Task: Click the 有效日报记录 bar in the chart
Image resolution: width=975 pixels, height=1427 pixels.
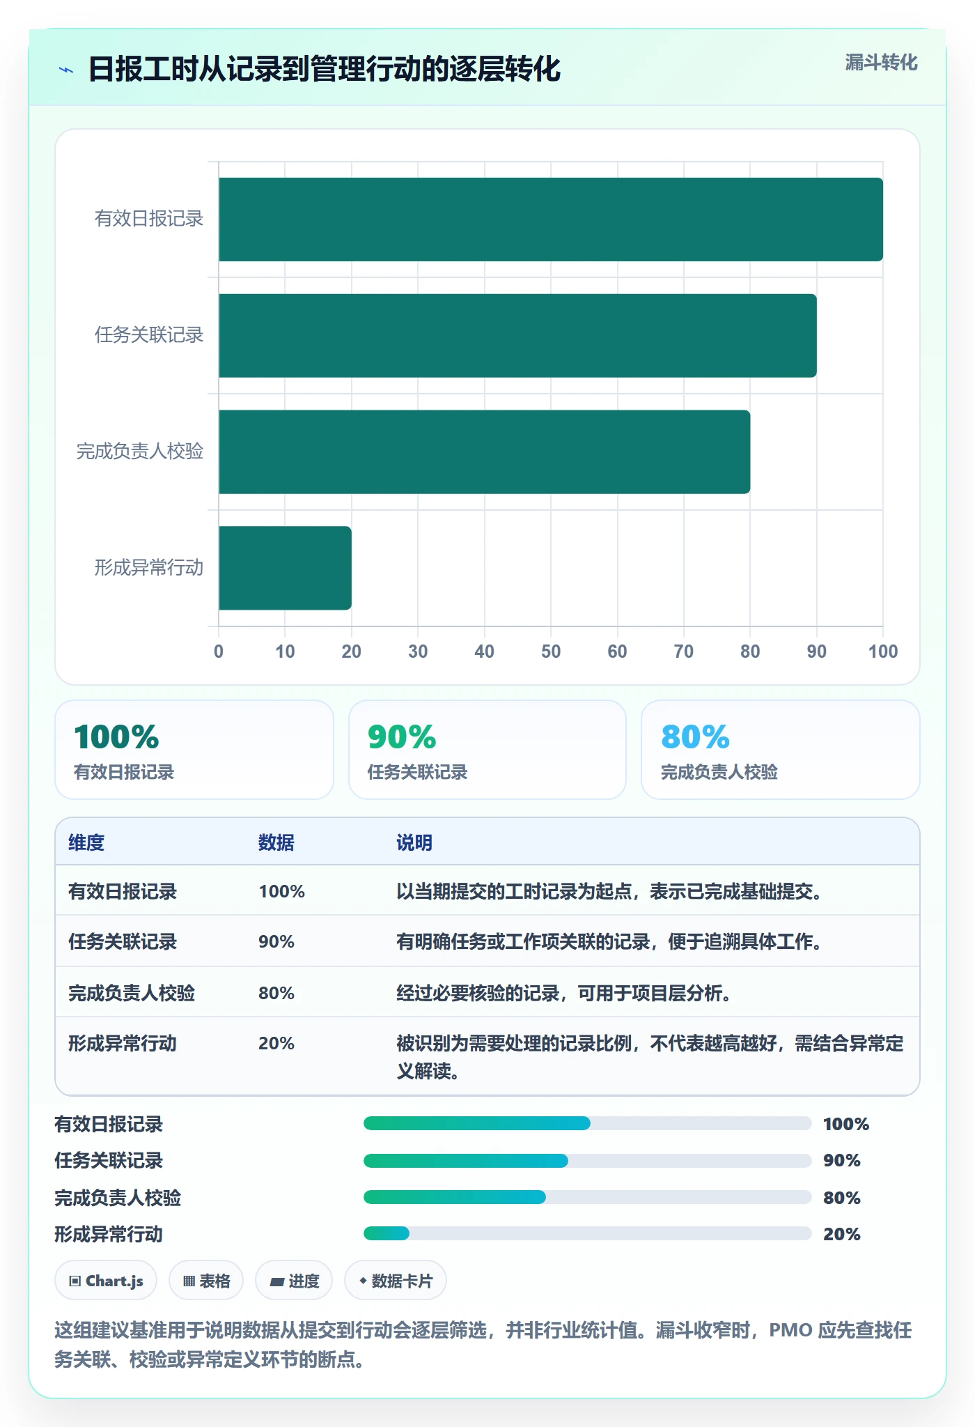Action: pyautogui.click(x=551, y=219)
